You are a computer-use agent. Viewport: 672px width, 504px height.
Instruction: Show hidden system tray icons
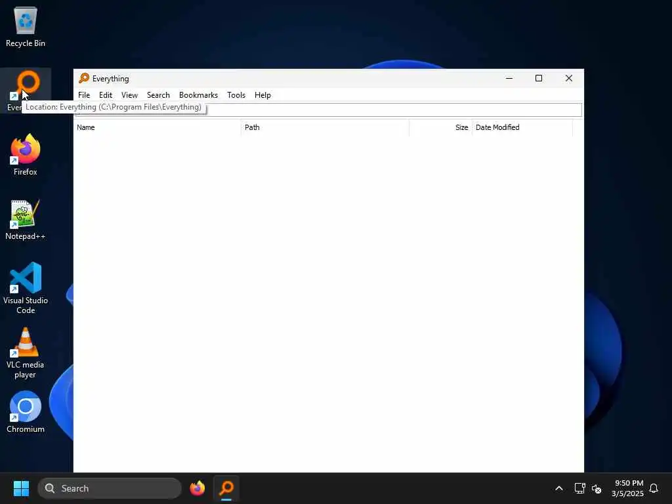point(559,488)
